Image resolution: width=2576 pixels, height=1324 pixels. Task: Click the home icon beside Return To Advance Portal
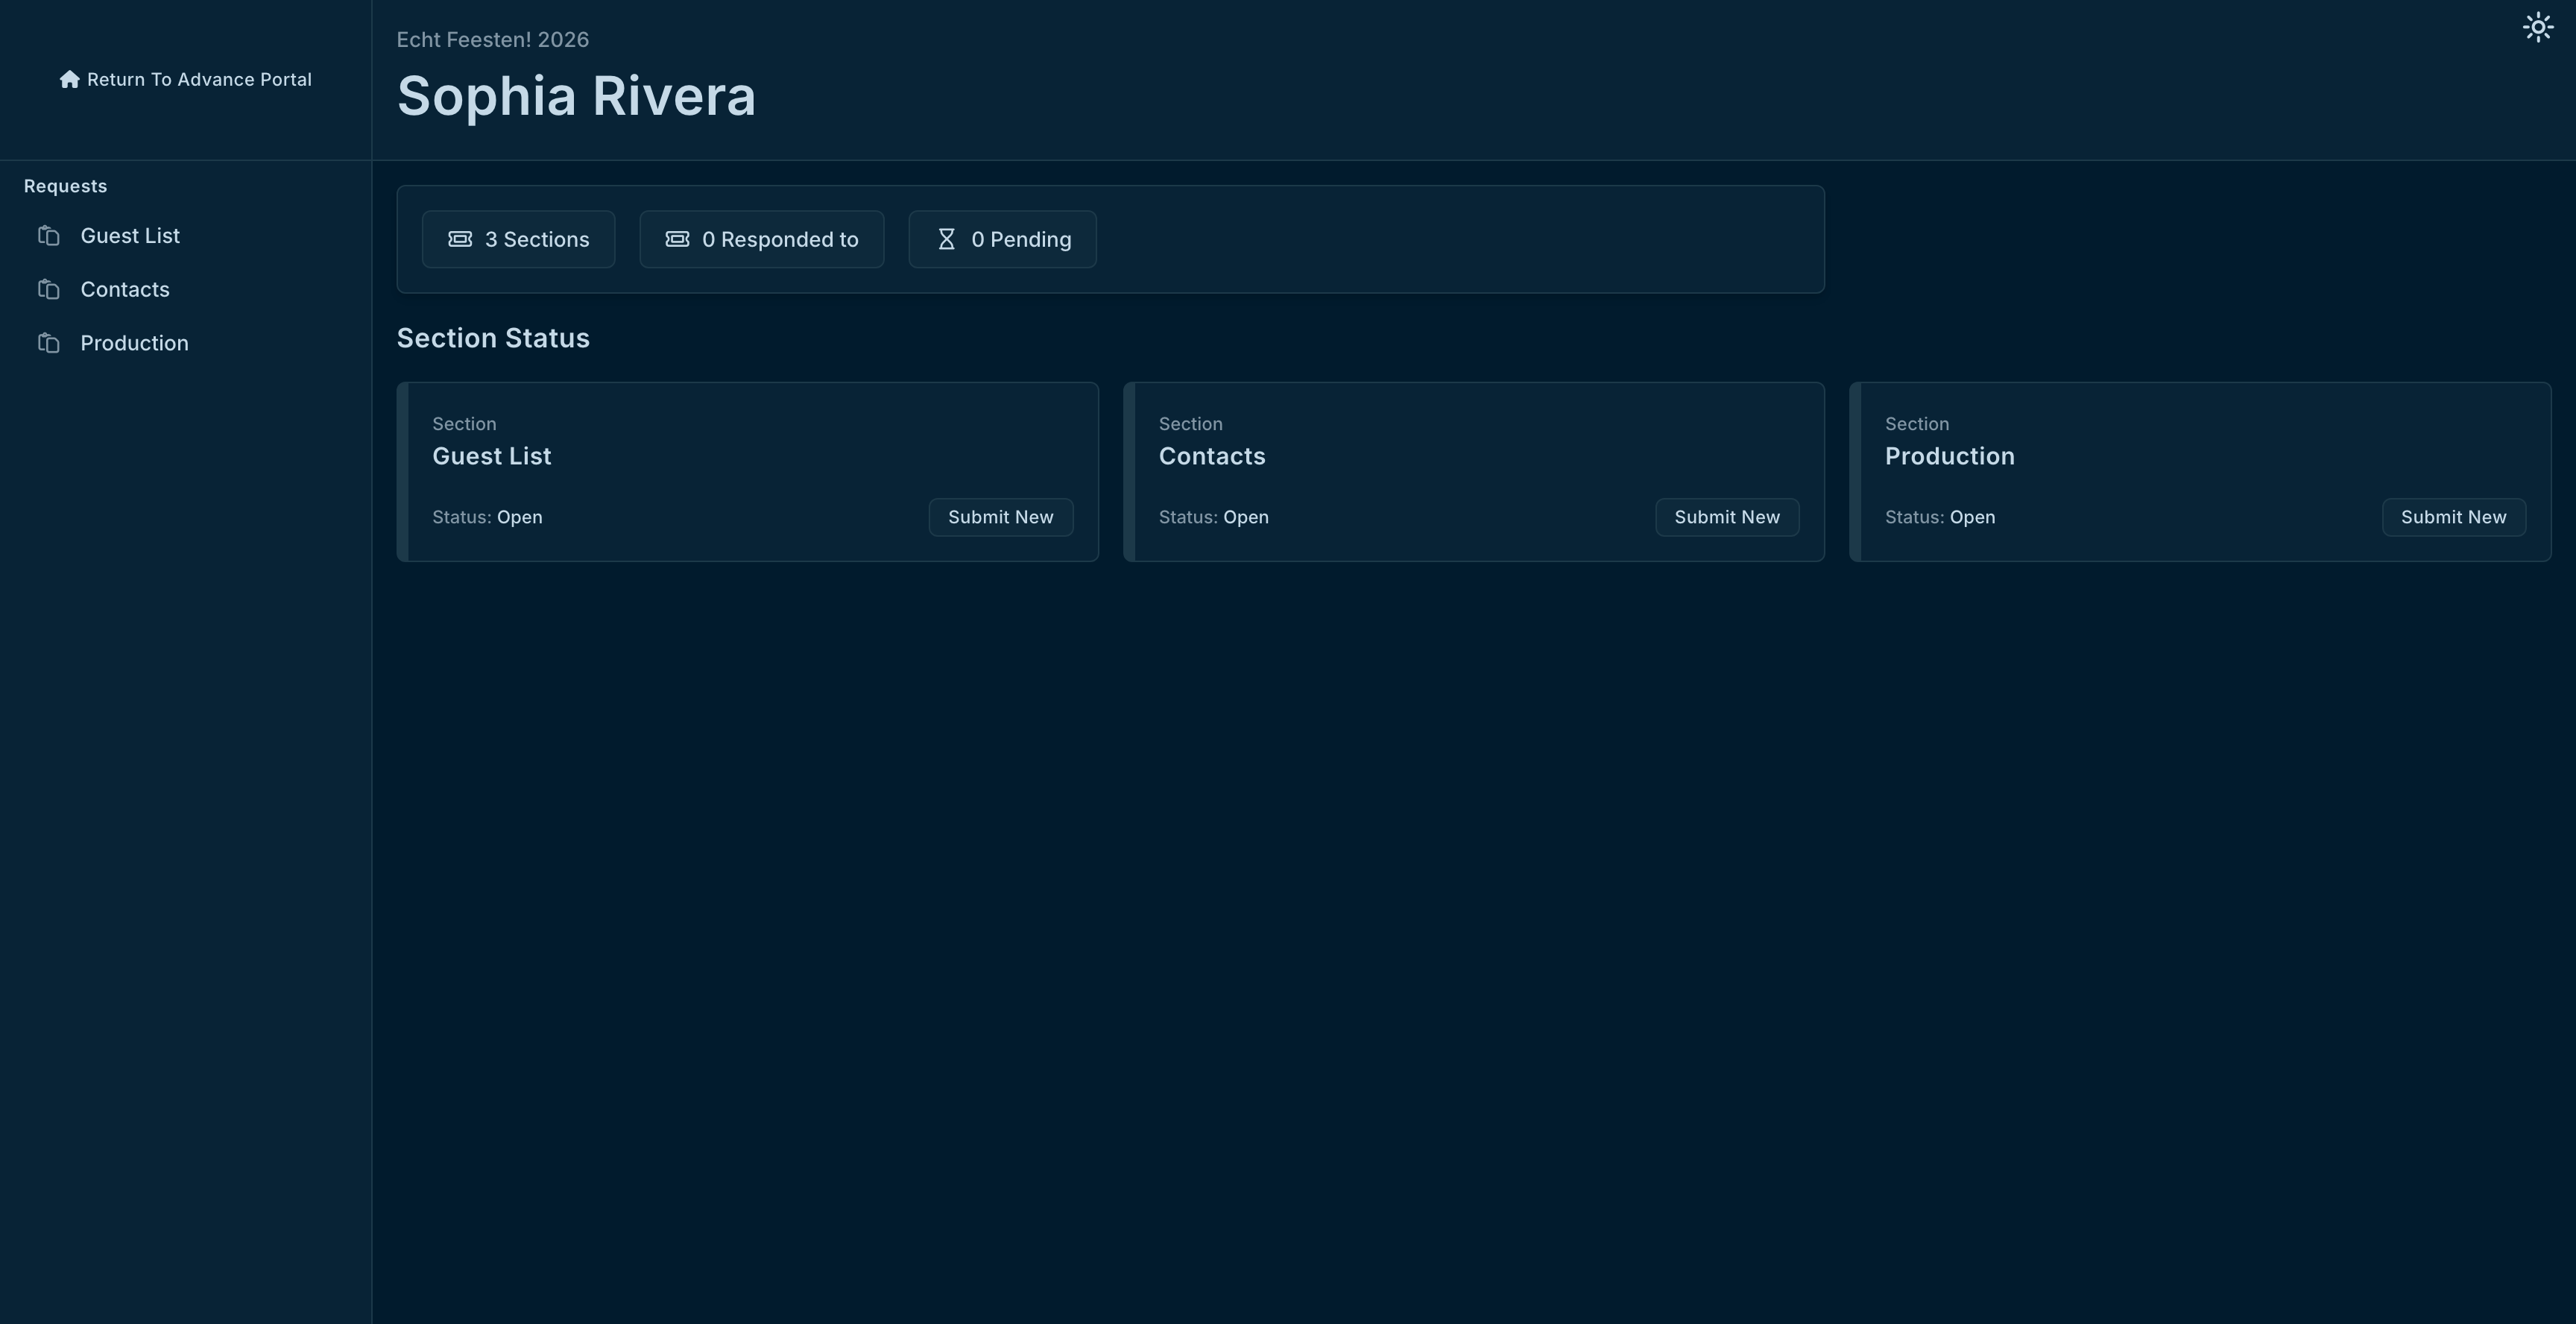[x=69, y=80]
